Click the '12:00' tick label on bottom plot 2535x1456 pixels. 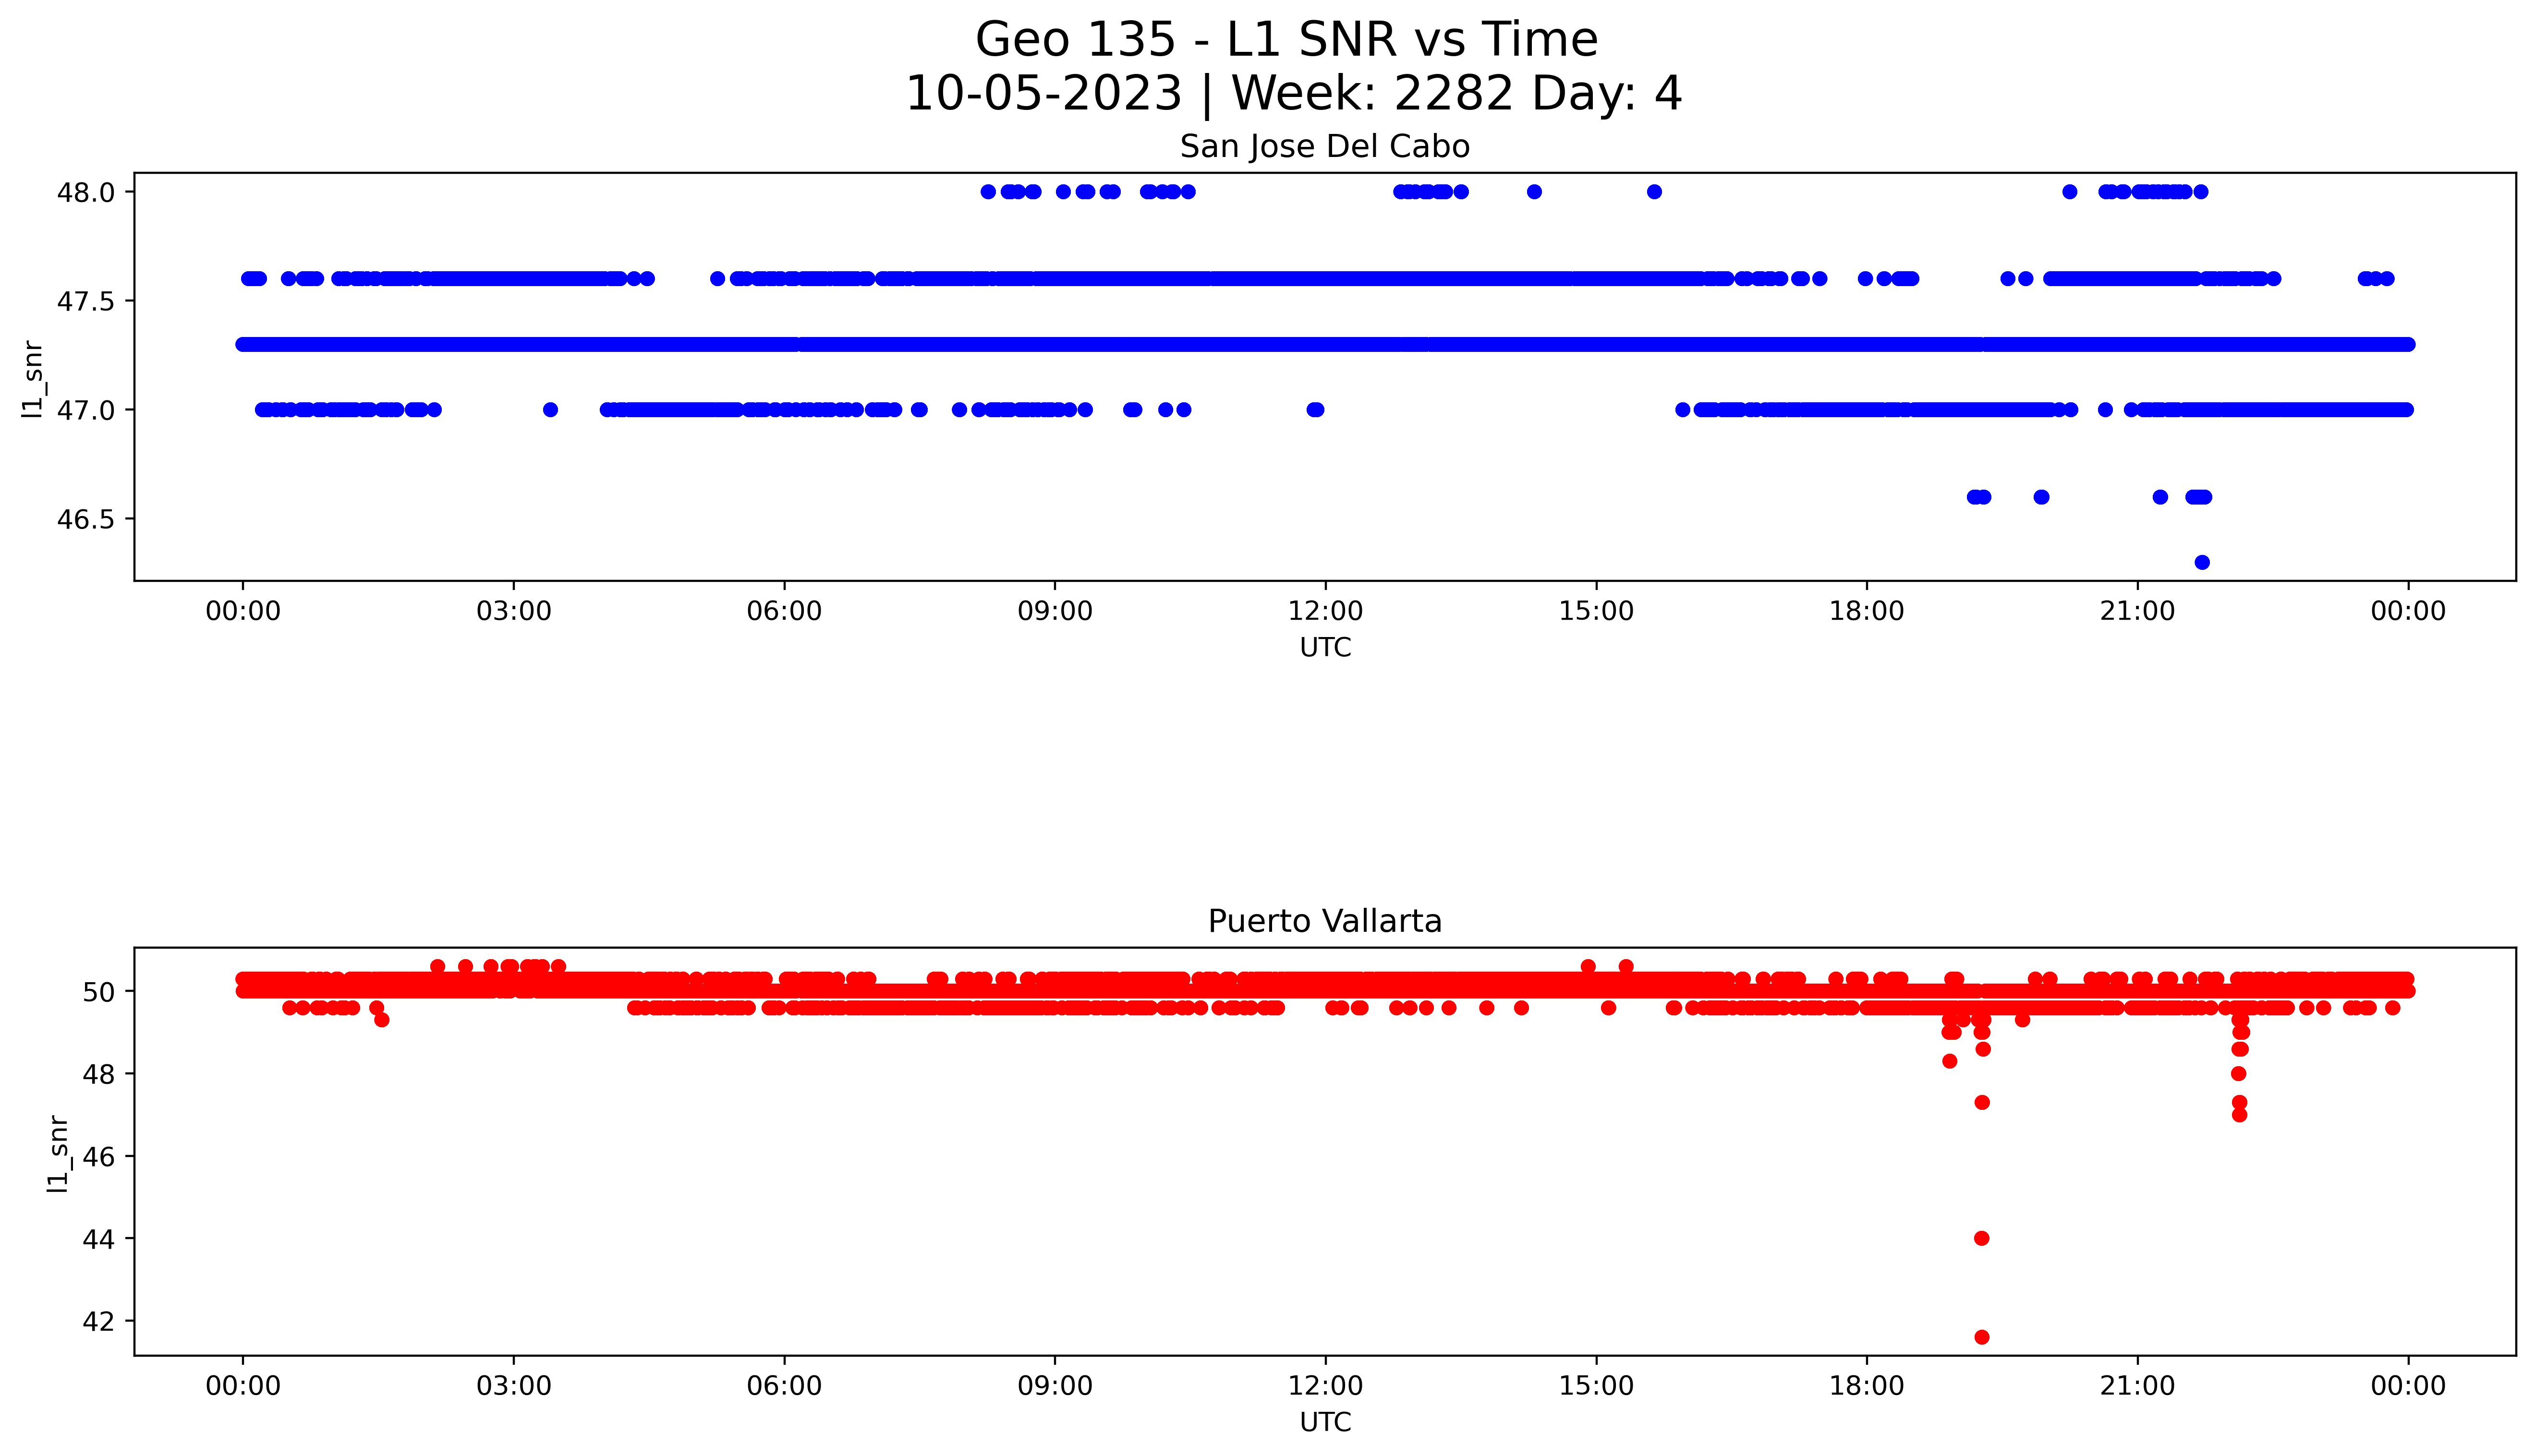click(1326, 1386)
